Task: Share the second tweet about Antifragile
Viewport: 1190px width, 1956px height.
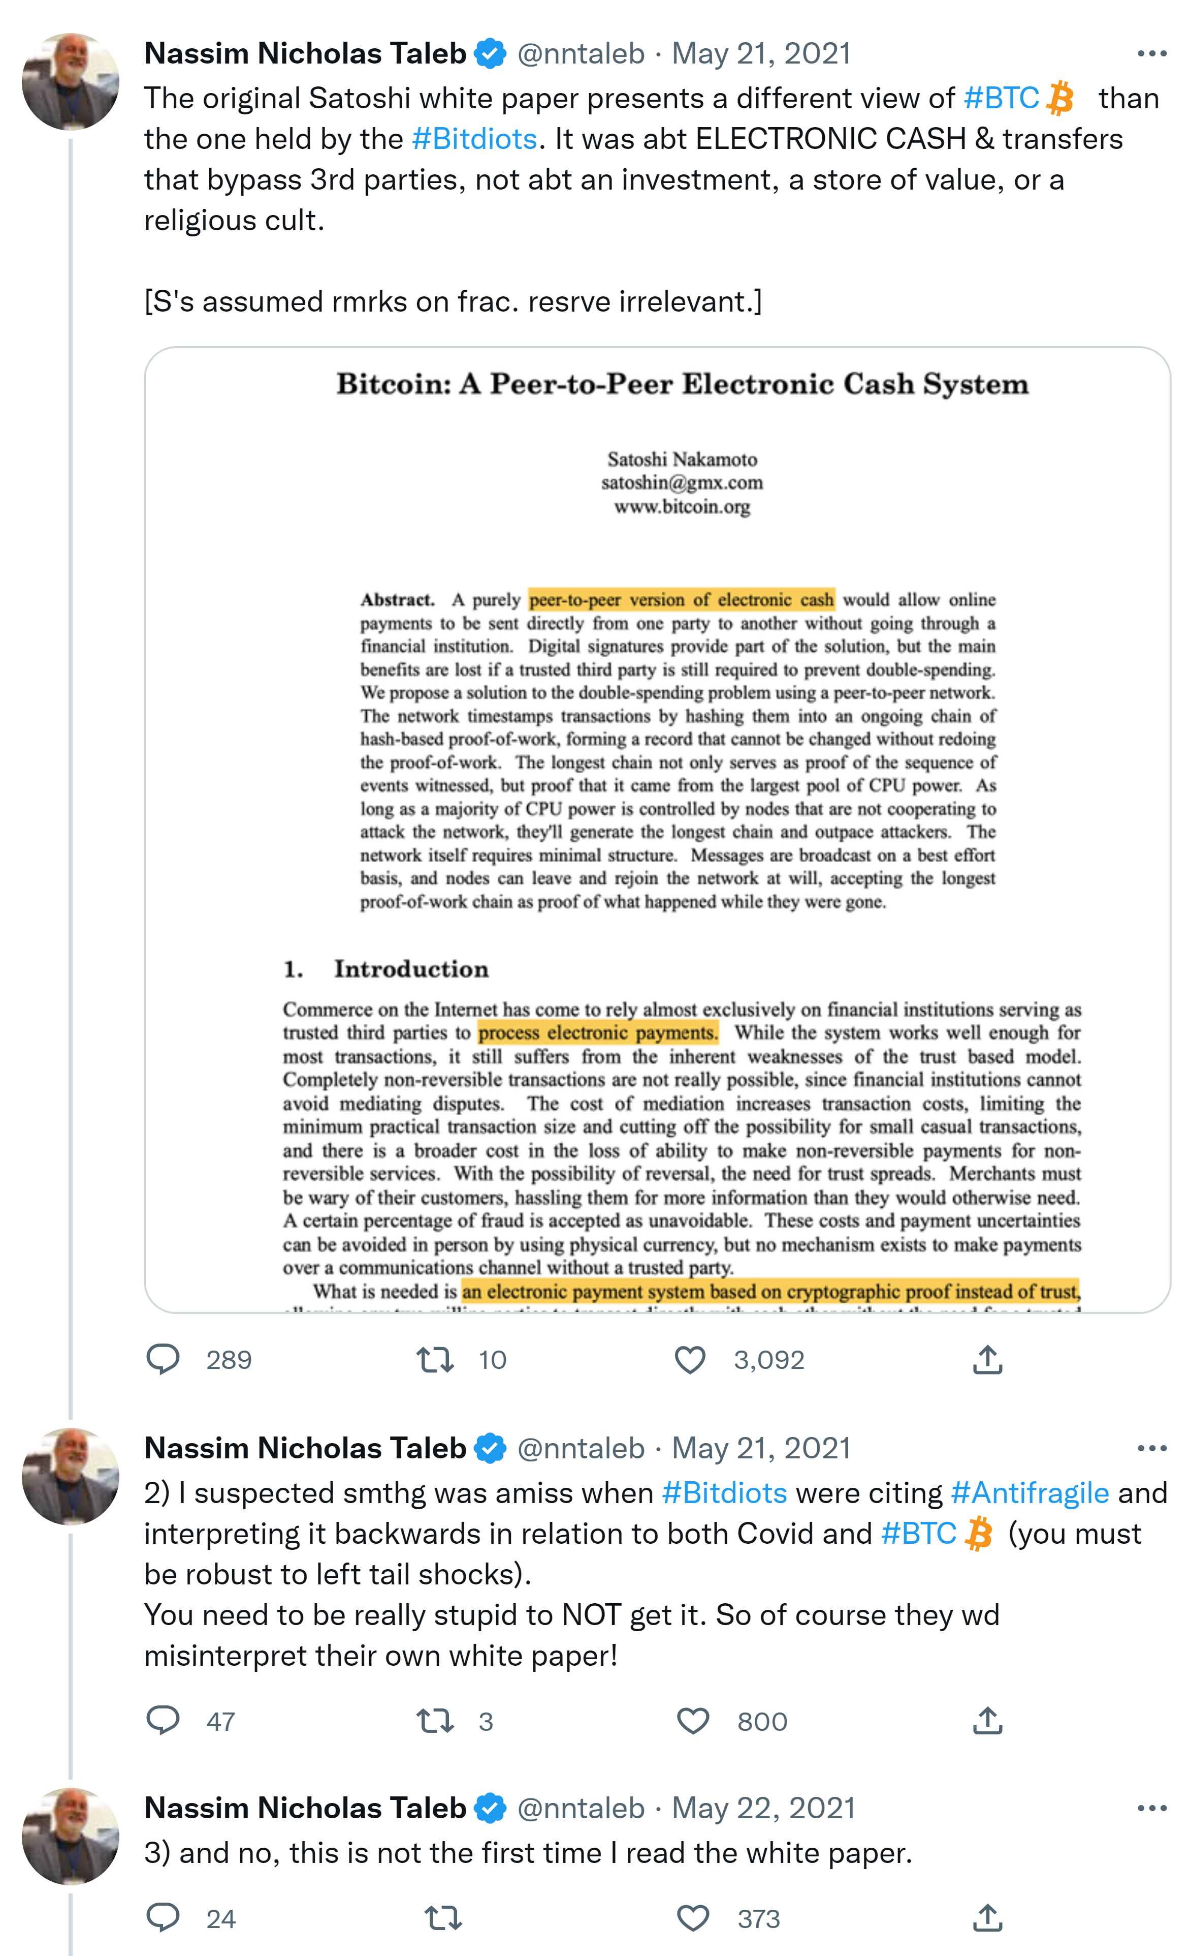Action: (x=987, y=1720)
